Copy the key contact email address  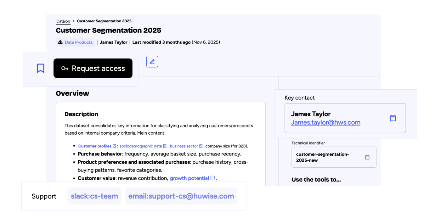click(393, 118)
